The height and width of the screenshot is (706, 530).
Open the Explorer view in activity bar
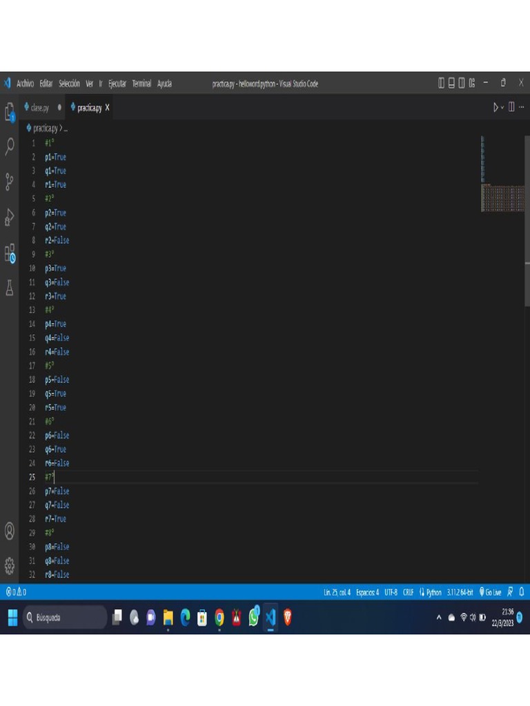click(10, 111)
